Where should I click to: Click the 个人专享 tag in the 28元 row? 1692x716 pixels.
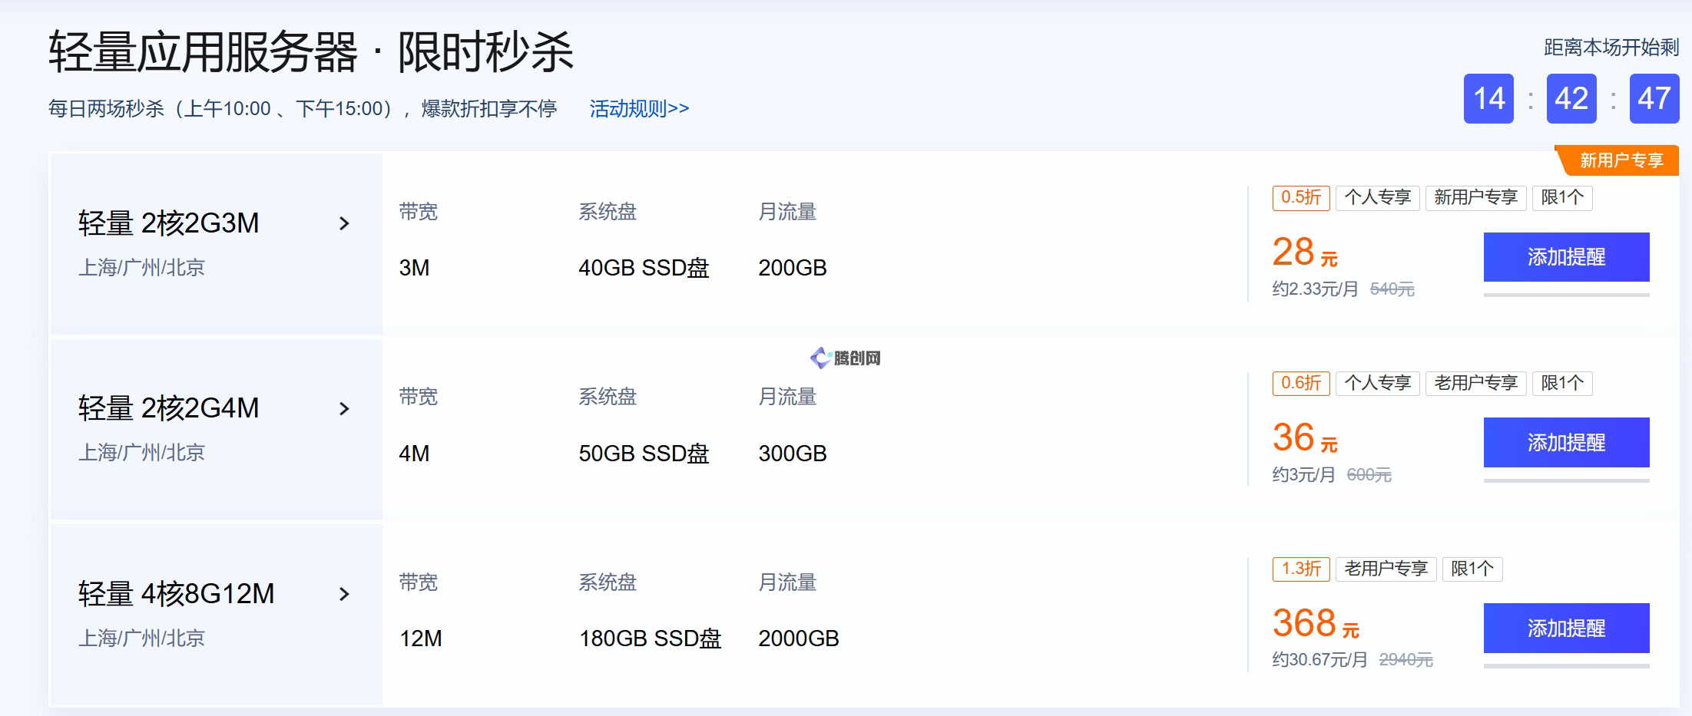[x=1378, y=197]
